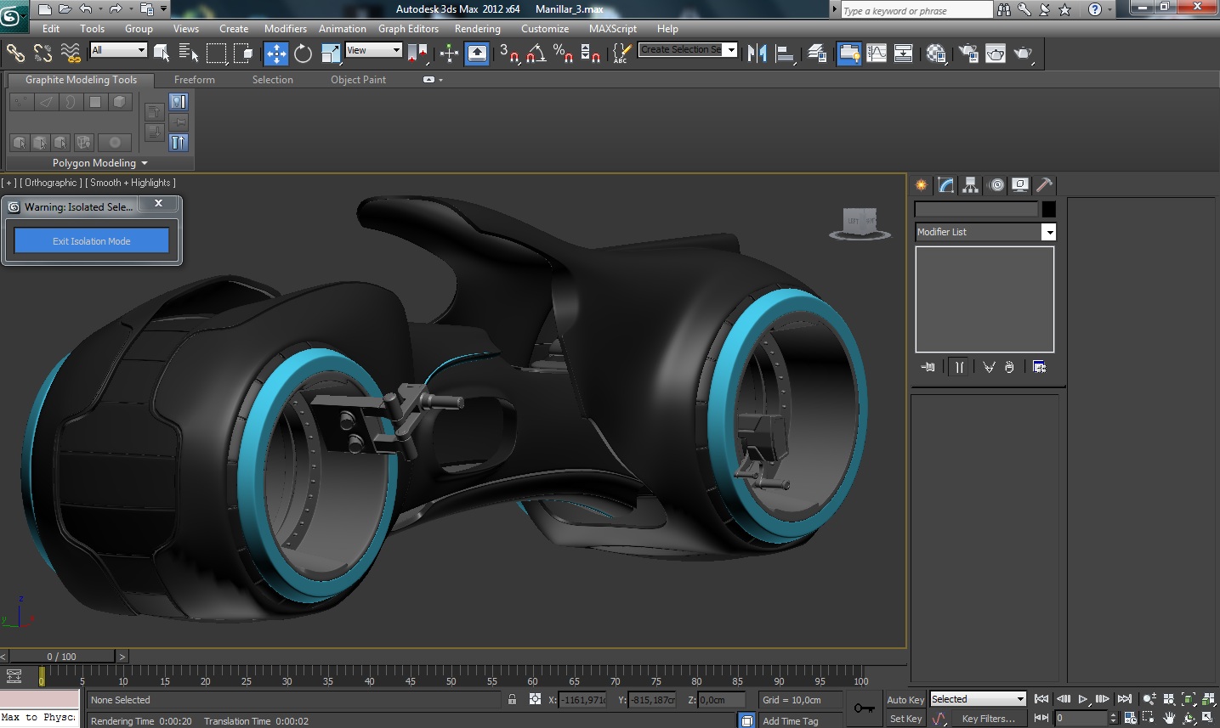Viewport: 1220px width, 728px height.
Task: Click the Select by Name icon
Action: pos(188,54)
